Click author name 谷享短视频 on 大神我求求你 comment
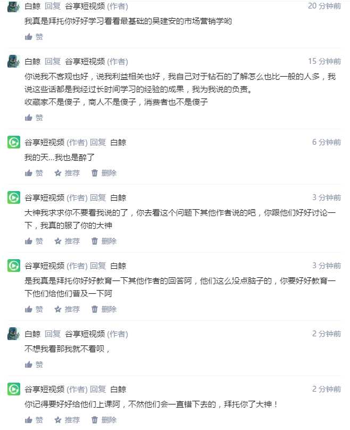Viewport: 350px width, 430px height. point(45,197)
